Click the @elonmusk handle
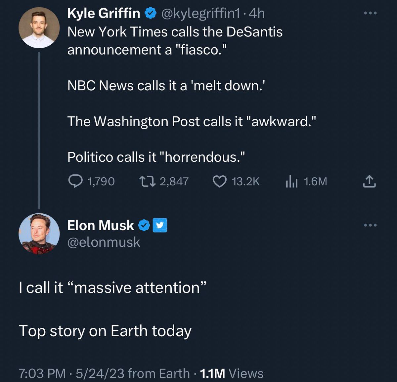 [x=104, y=242]
